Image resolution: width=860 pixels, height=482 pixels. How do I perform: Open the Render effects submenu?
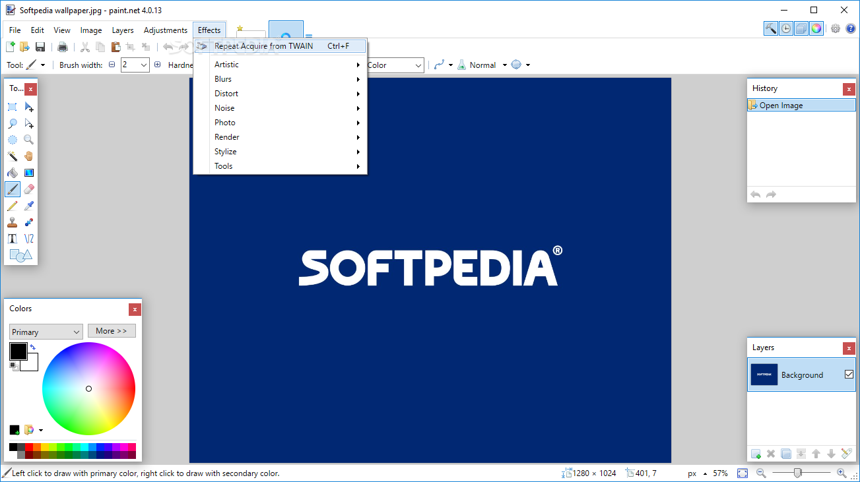(281, 137)
